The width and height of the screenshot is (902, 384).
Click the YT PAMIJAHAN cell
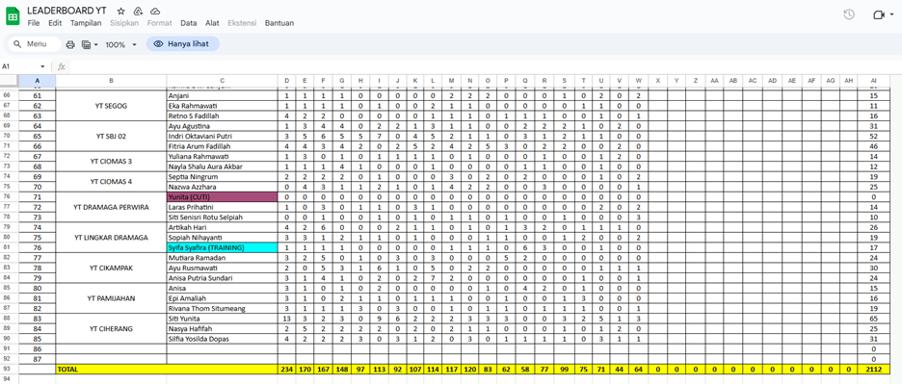(111, 298)
